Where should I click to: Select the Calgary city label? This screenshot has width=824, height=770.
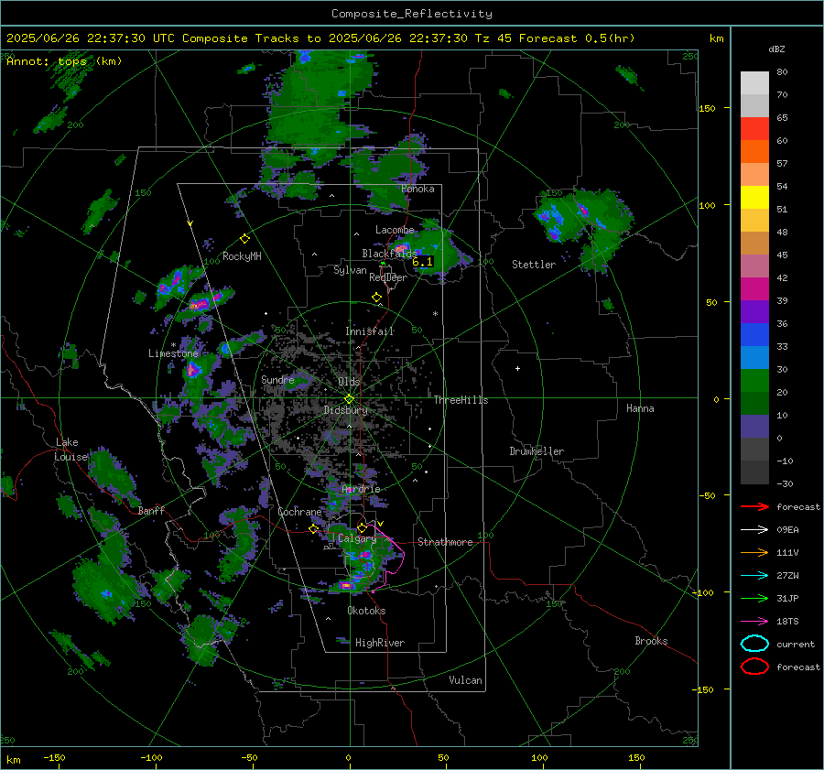pos(357,538)
